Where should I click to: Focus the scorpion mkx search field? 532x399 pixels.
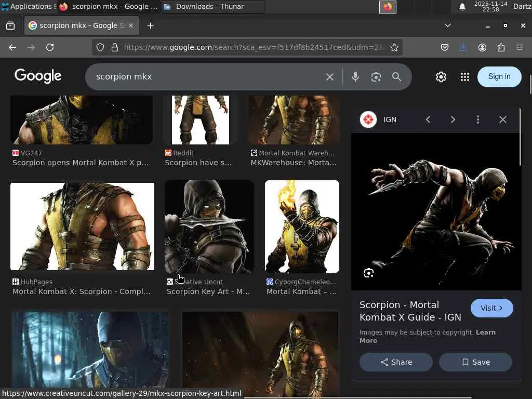click(207, 77)
